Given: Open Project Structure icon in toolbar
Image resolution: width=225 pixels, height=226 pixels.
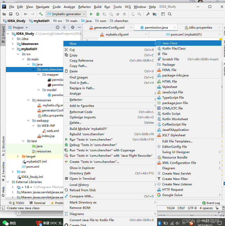Looking at the screenshot, I should pos(155,14).
